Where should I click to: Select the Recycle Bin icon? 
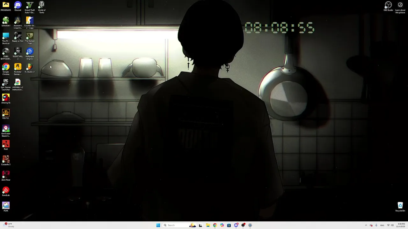click(400, 207)
